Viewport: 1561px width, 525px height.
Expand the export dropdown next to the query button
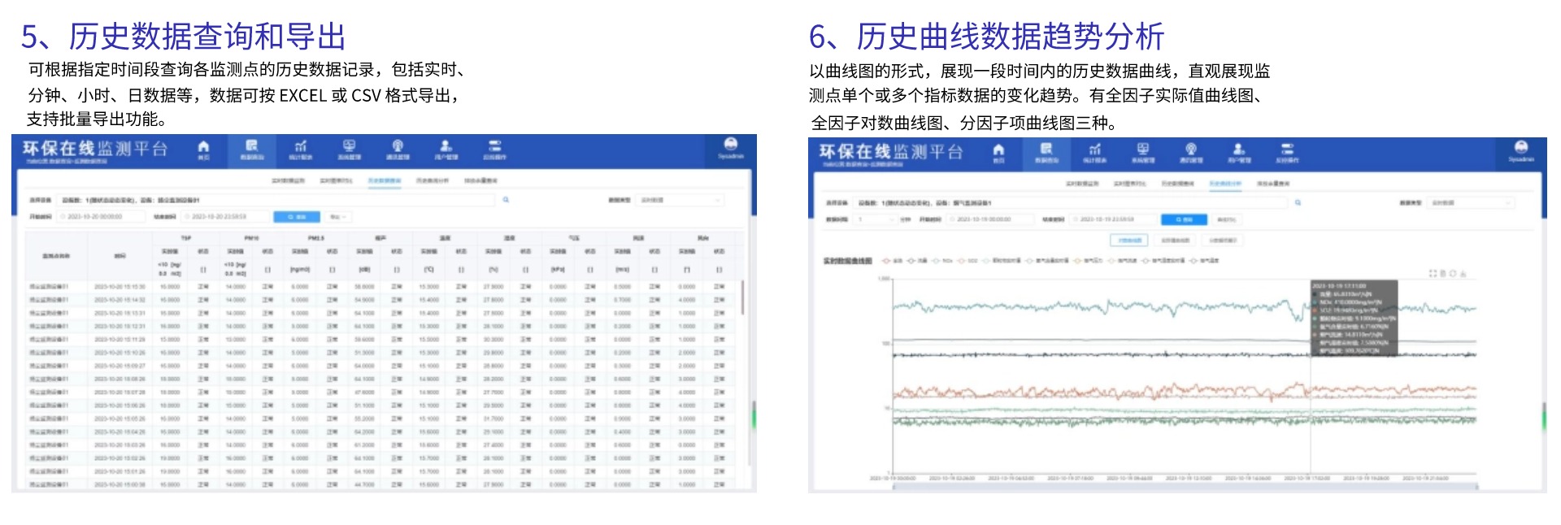click(x=339, y=217)
